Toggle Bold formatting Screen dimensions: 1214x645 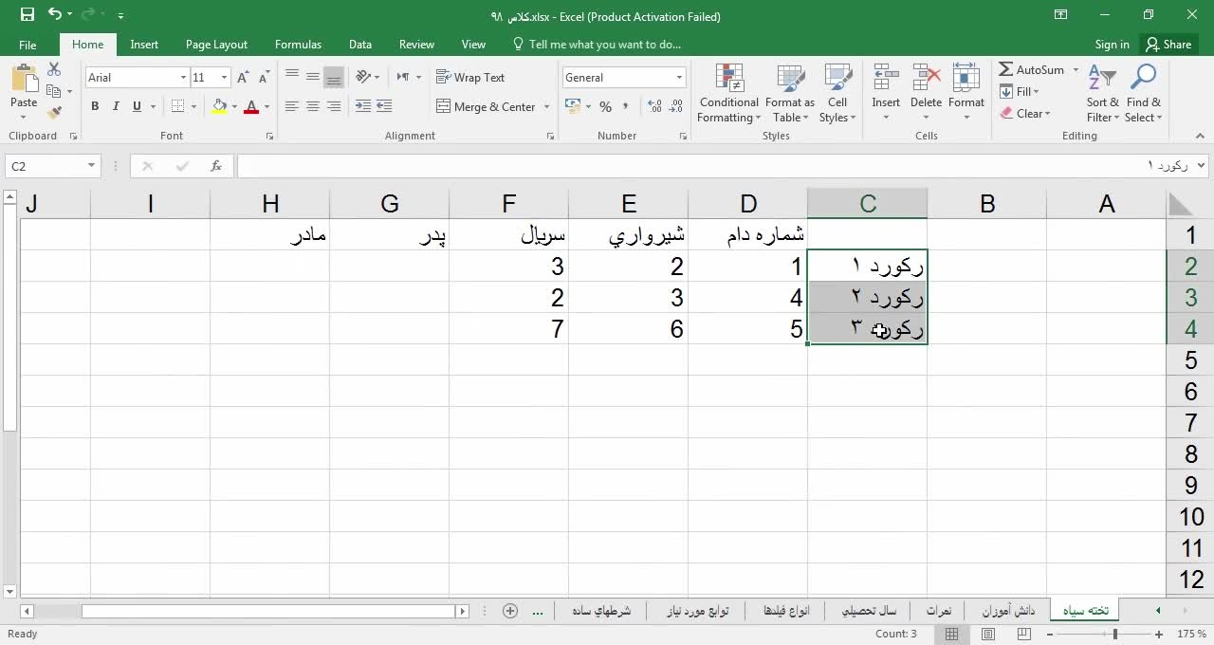95,107
